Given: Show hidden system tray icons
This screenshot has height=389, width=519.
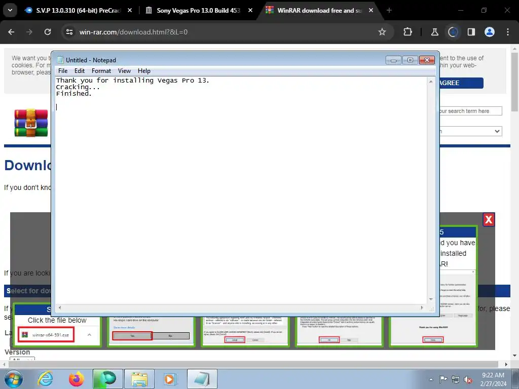Looking at the screenshot, I should point(431,379).
